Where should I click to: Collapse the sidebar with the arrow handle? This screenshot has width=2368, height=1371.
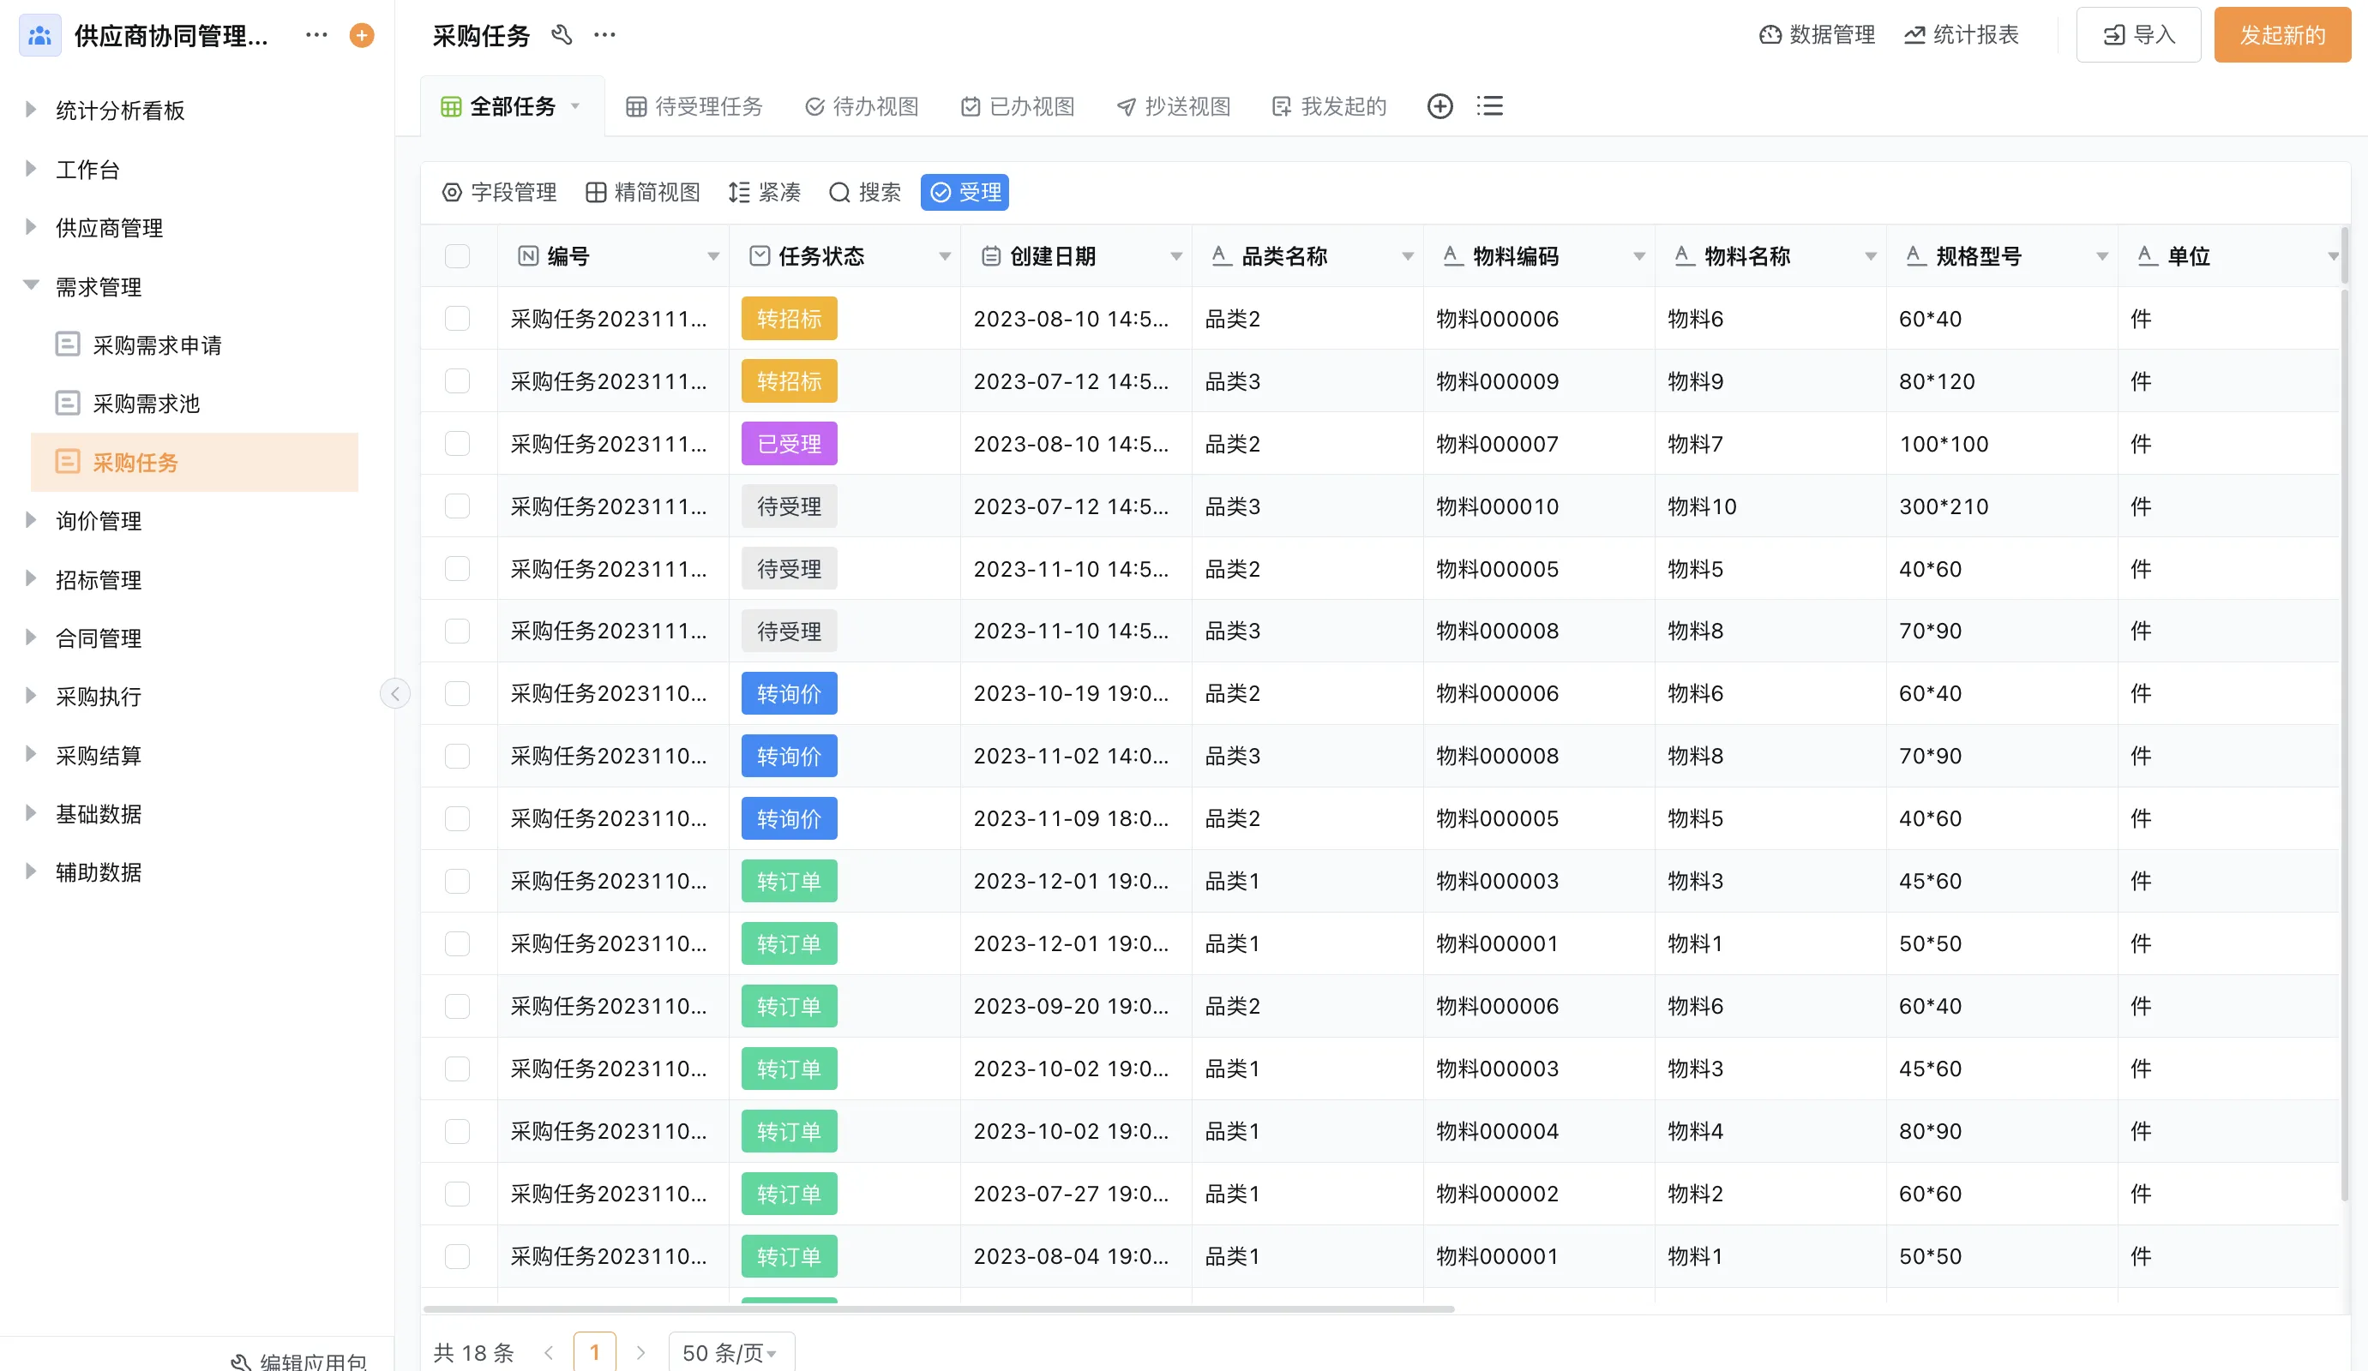(x=395, y=694)
